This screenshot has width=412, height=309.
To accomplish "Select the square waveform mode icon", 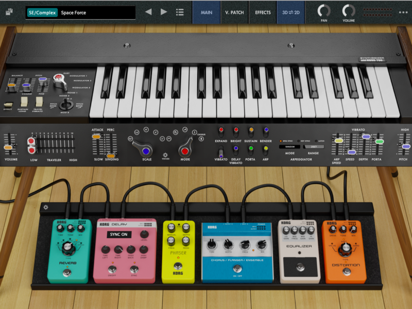I will pos(176,132).
